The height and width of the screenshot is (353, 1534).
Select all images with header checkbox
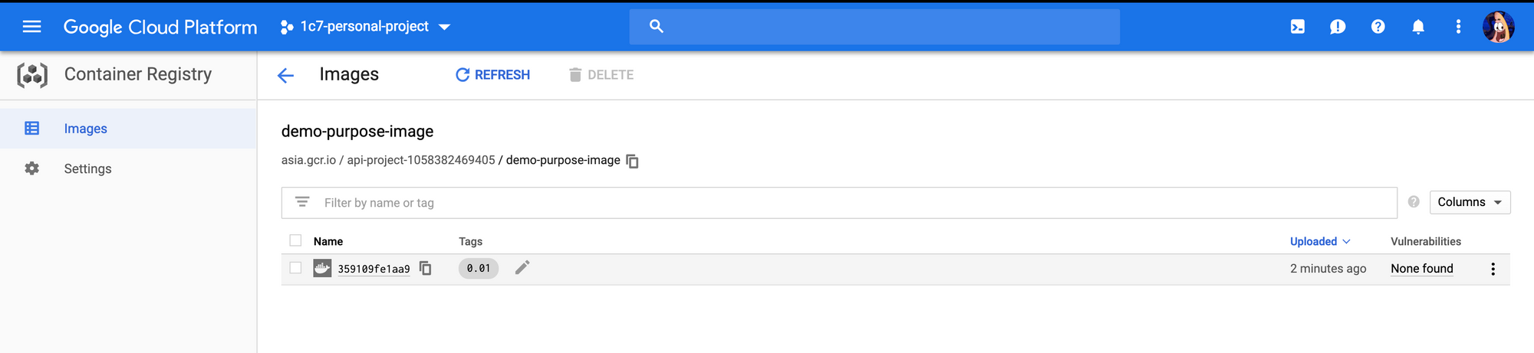point(295,240)
